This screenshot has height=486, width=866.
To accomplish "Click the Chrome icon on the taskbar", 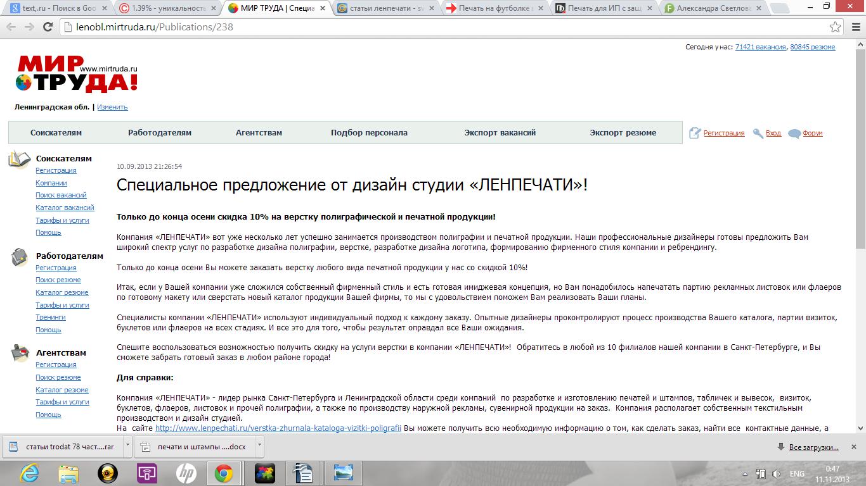I will point(224,473).
